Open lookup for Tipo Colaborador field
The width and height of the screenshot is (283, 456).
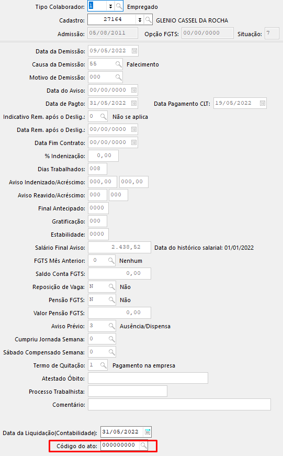[x=119, y=6]
